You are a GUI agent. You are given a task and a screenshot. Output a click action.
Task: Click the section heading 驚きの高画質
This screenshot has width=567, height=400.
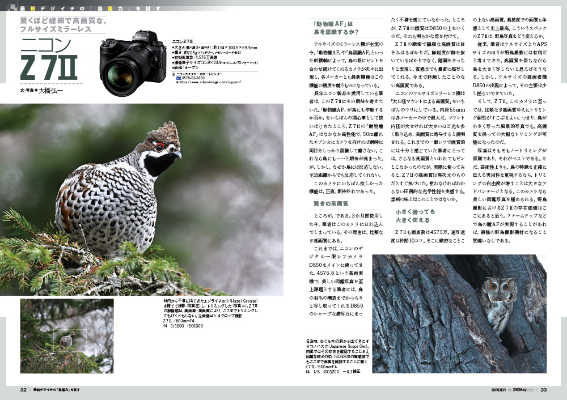[x=331, y=204]
